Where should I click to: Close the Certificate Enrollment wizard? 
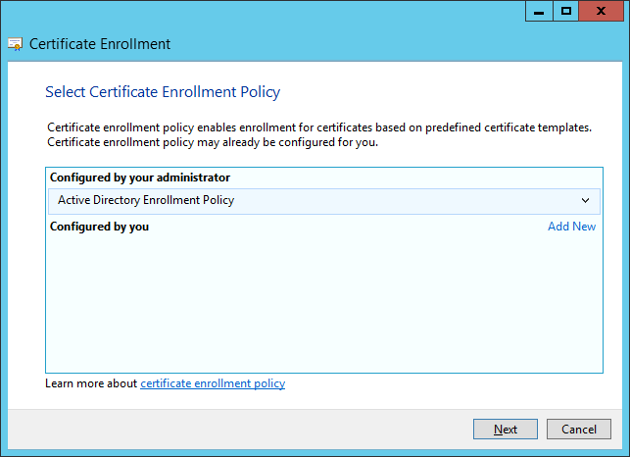[x=601, y=11]
